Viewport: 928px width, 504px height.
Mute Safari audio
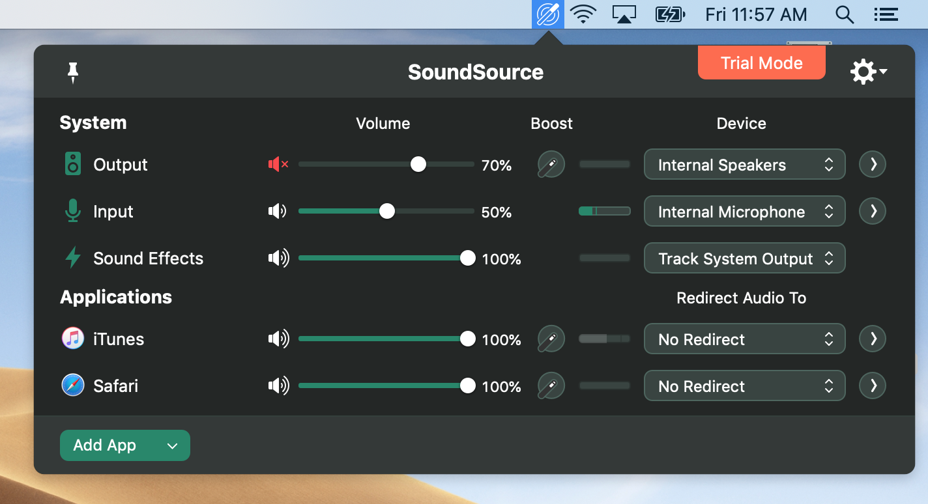(278, 386)
